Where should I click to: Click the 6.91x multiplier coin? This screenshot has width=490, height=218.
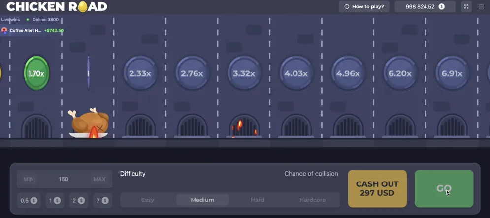(x=452, y=73)
